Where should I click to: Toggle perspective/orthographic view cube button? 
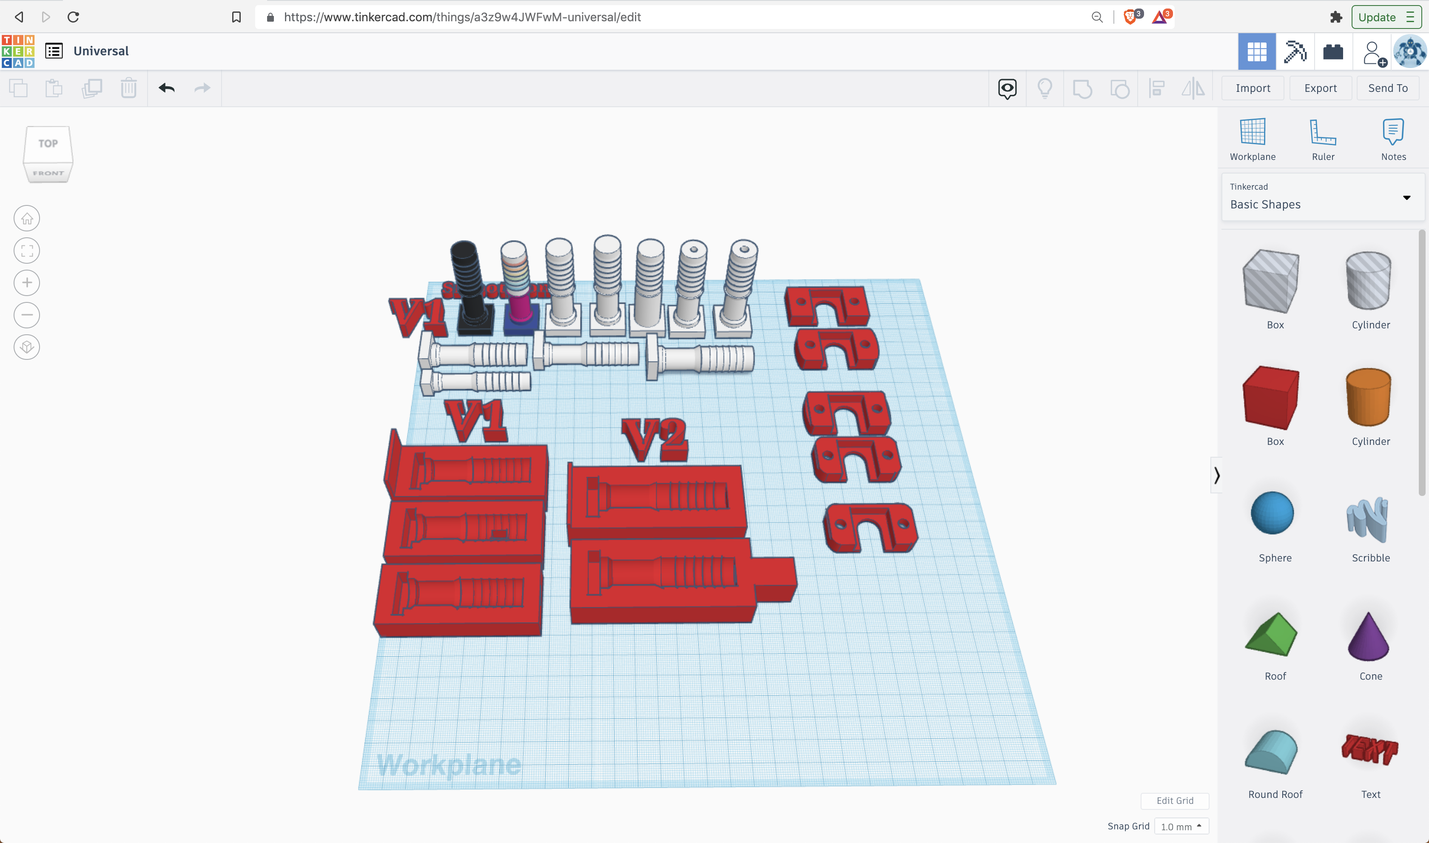27,347
